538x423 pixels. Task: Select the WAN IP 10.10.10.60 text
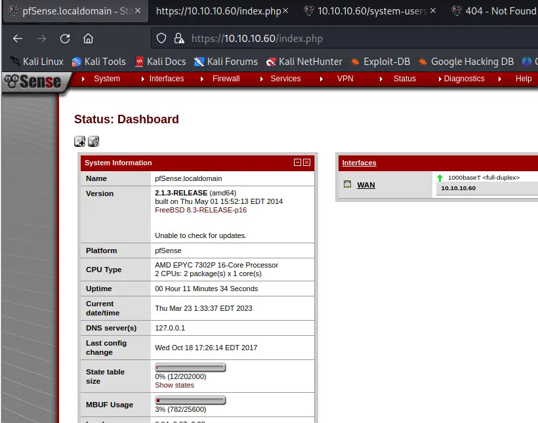[x=458, y=188]
